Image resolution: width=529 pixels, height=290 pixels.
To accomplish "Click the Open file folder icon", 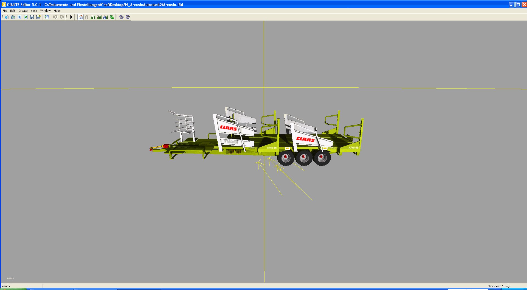I will (x=13, y=17).
